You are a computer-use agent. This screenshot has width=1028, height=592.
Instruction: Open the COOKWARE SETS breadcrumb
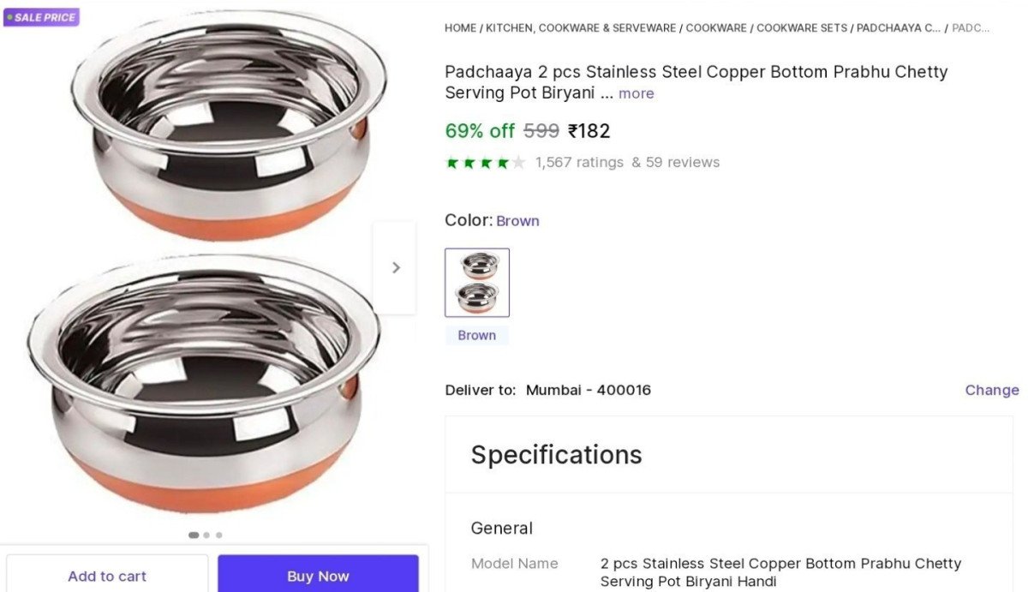pos(802,28)
